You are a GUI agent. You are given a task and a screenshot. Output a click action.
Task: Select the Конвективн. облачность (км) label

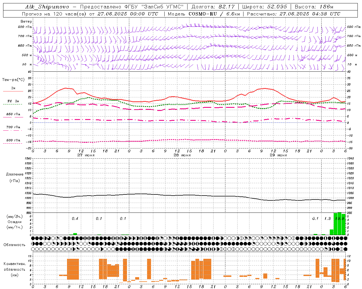pos(14,269)
